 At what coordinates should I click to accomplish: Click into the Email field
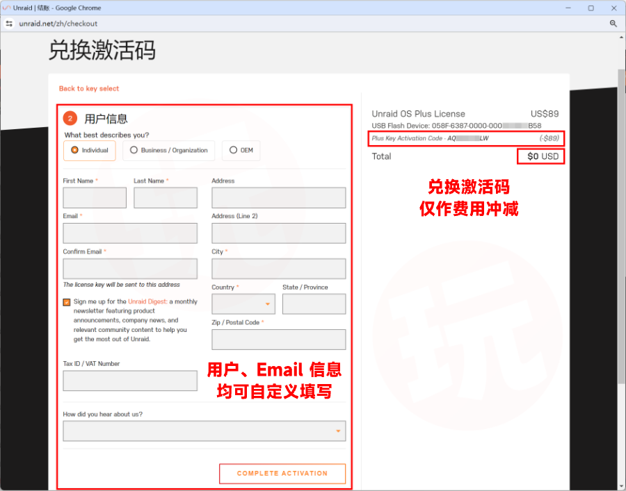coord(130,233)
